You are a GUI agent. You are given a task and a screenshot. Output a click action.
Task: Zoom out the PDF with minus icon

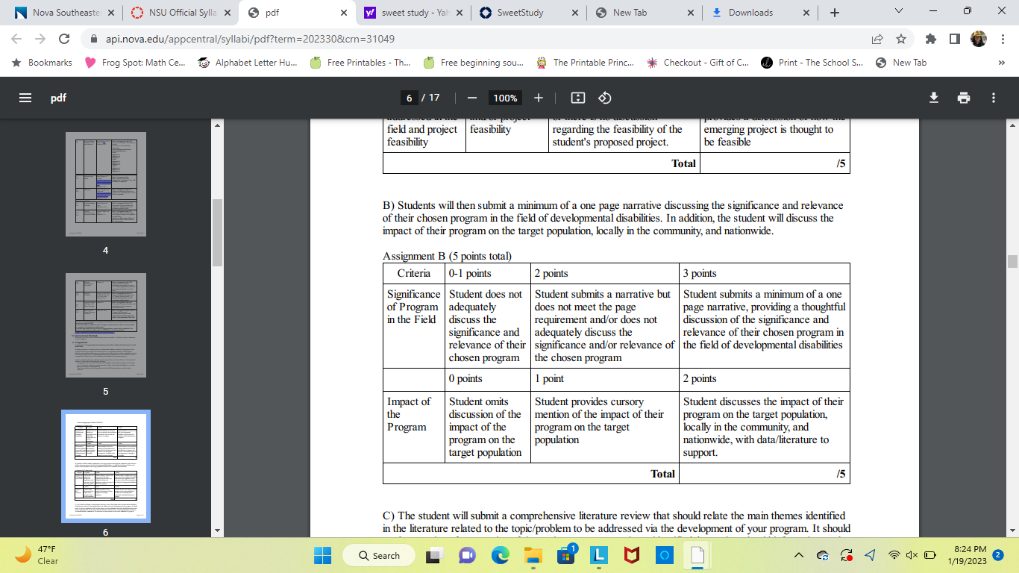[472, 98]
